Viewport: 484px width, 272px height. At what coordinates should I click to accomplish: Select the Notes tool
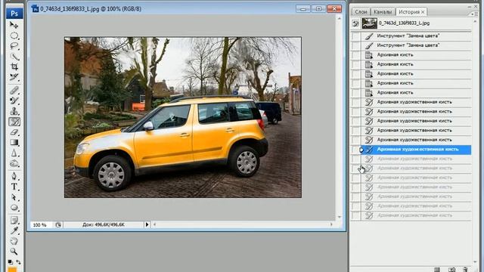tap(14, 220)
